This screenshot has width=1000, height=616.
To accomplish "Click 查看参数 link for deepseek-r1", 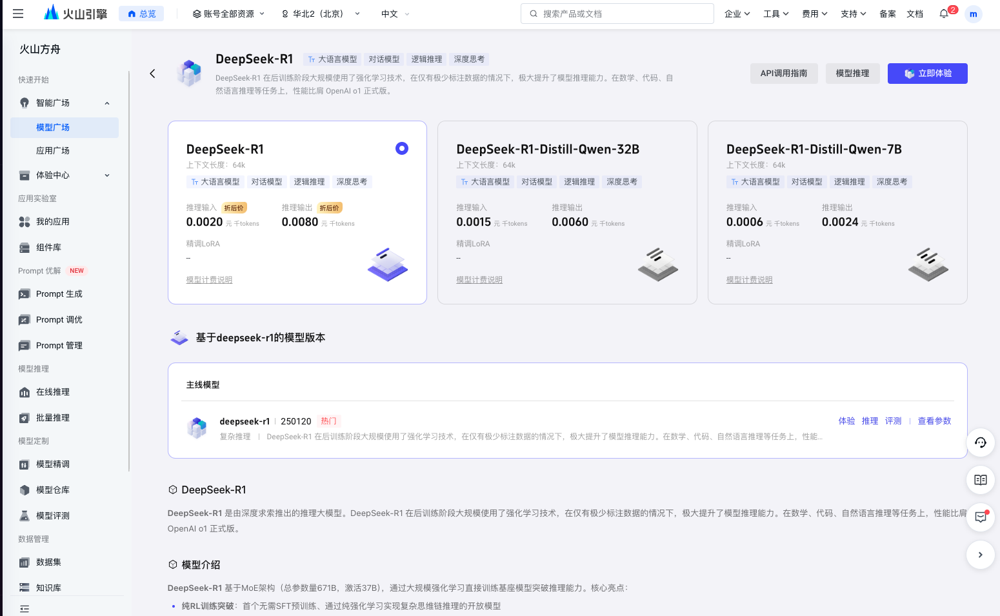I will coord(934,421).
